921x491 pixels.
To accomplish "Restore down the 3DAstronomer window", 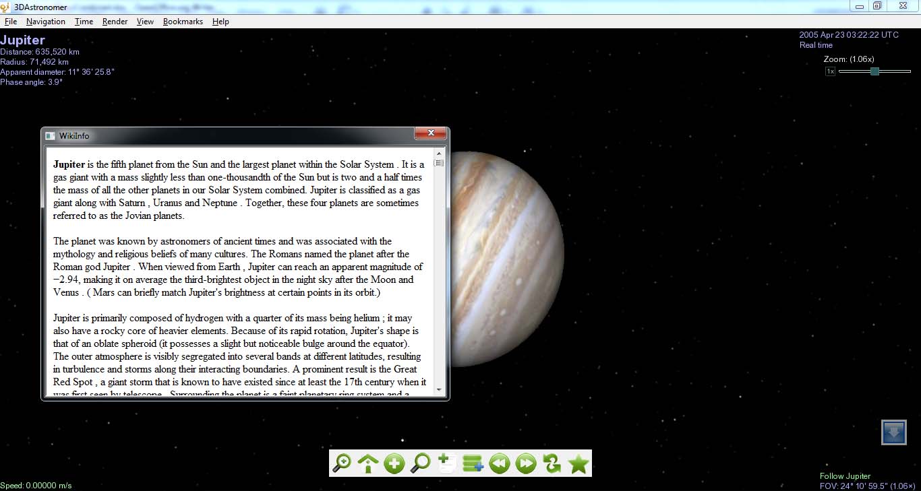I will tap(877, 5).
